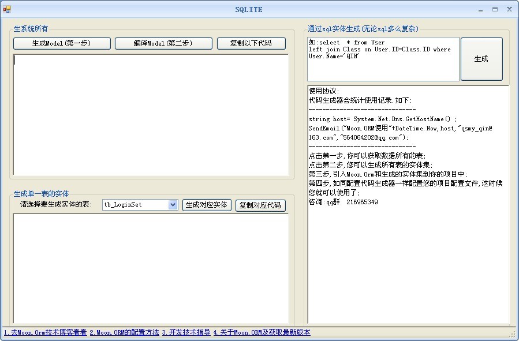Click the 生成Model(第一步) button

click(62, 43)
